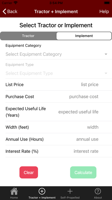The height and width of the screenshot is (200, 112).
Task: Open the About question mark icon
Action: (98, 191)
